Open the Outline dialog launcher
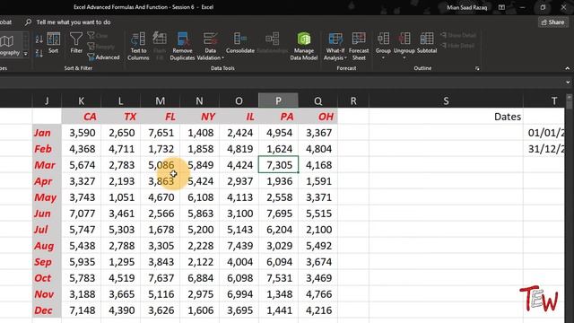The image size is (574, 323). tap(477, 68)
